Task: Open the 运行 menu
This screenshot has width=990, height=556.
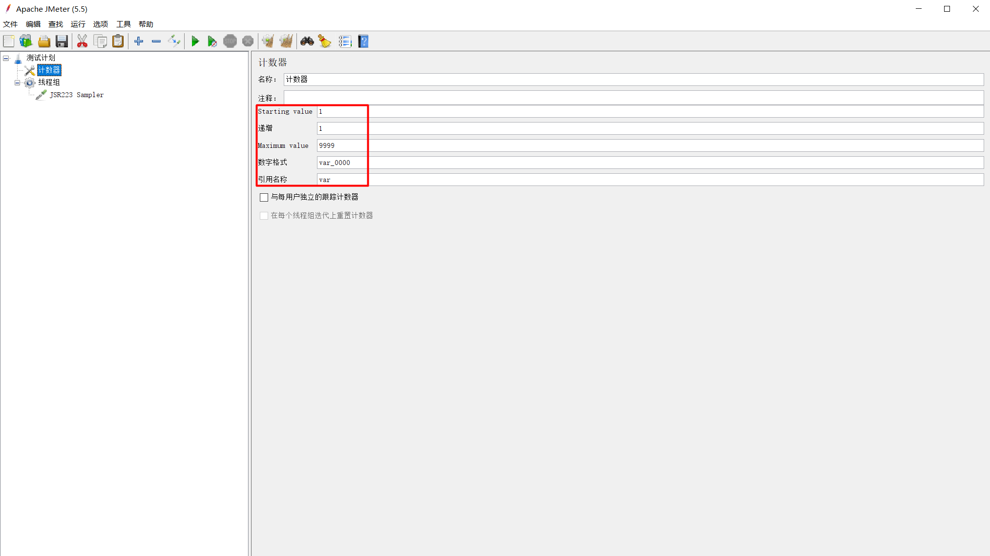Action: tap(78, 24)
